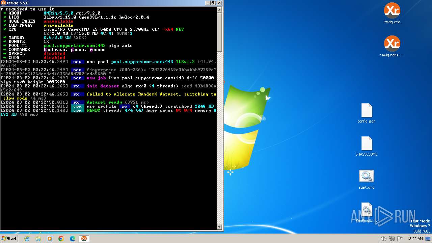Viewport: 432px width, 243px height.
Task: Click the POOL #1 address pool.supportxmr.com:443
Action: point(75,46)
